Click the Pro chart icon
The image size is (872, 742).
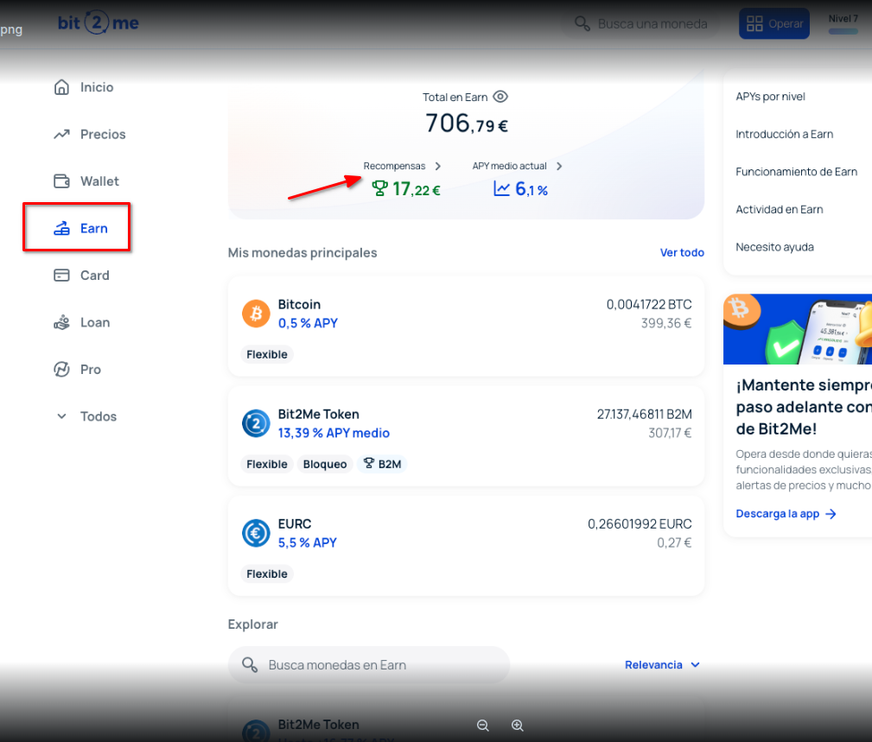[61, 370]
